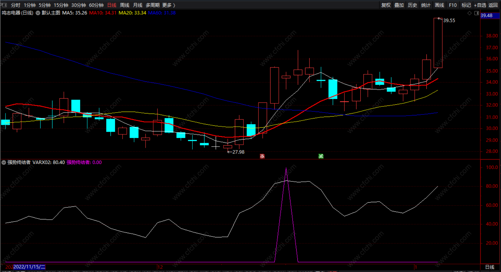Select the 30分钟 period
The height and width of the screenshot is (272, 501).
[79, 5]
